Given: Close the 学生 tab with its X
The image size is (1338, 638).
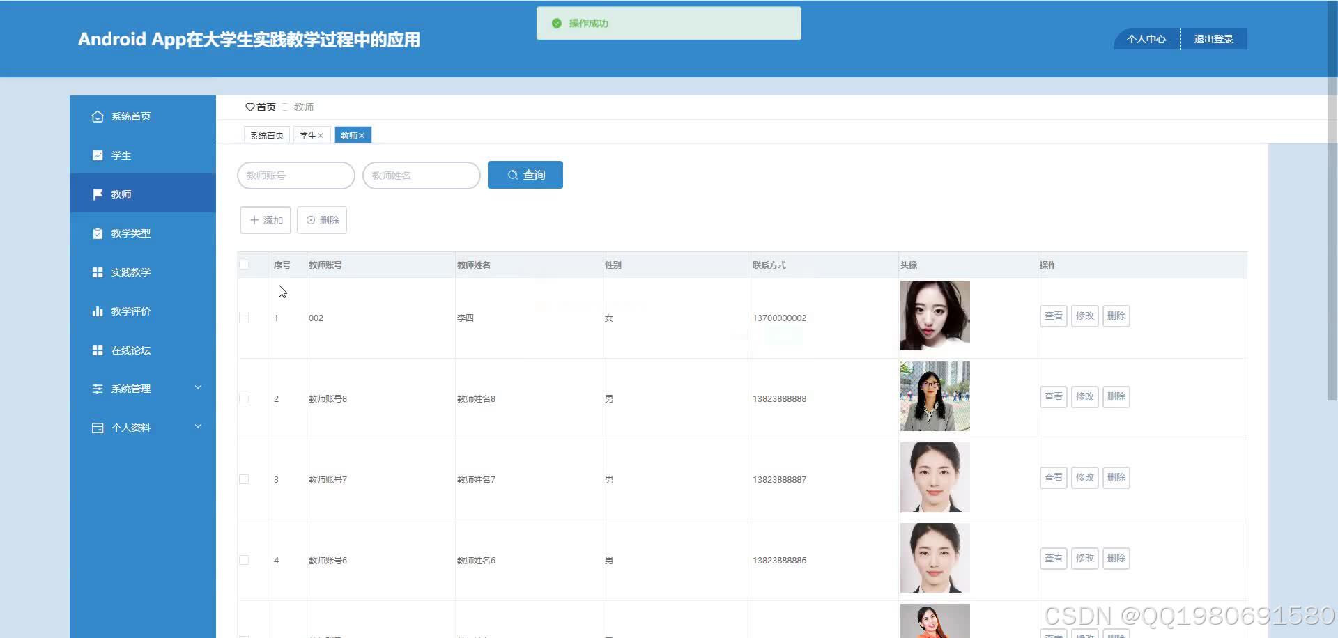Looking at the screenshot, I should click(x=321, y=136).
